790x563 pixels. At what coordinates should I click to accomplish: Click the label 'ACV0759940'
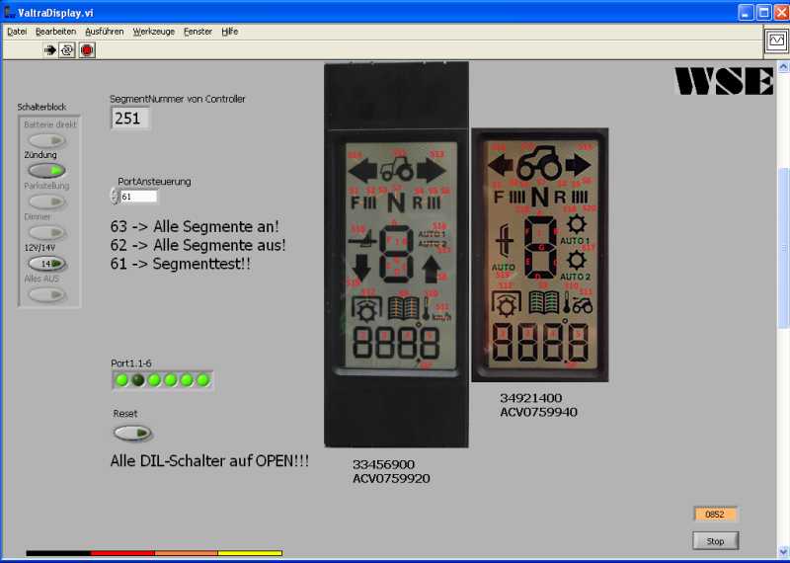coord(538,412)
